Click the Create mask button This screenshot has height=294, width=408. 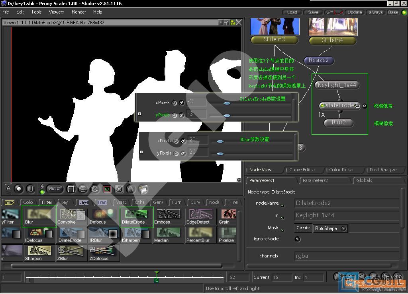click(303, 228)
